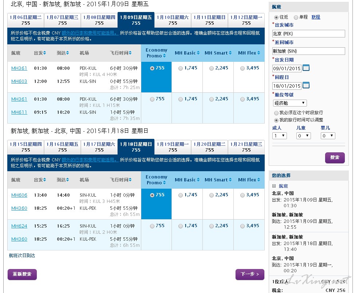
Task: Open flight MH606 details link
Action: [19, 195]
